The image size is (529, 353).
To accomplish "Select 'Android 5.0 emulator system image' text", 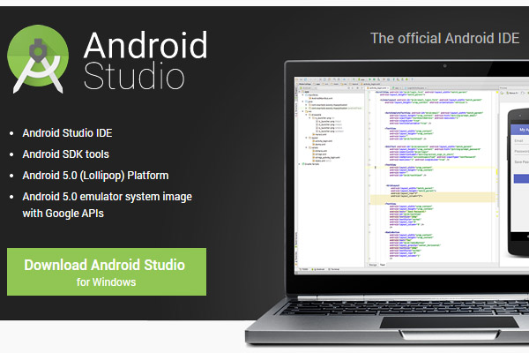I will point(108,197).
